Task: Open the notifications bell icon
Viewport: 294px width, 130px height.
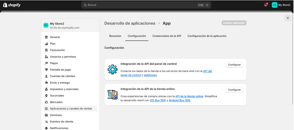Action: 266,5
